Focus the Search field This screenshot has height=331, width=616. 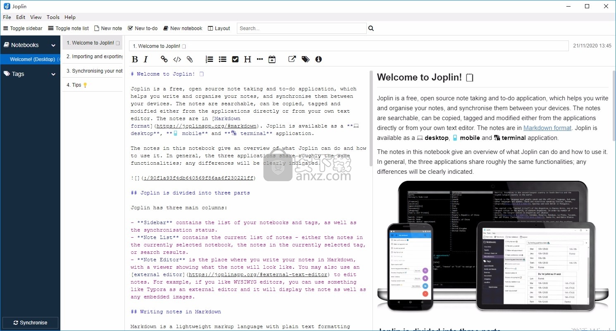301,28
